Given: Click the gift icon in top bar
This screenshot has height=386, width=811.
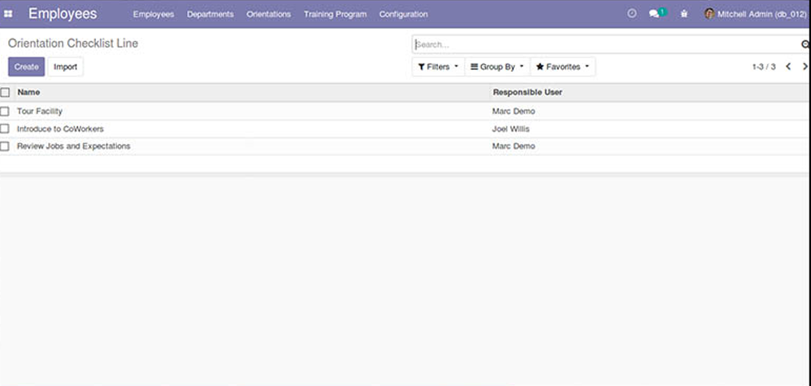Looking at the screenshot, I should point(684,13).
